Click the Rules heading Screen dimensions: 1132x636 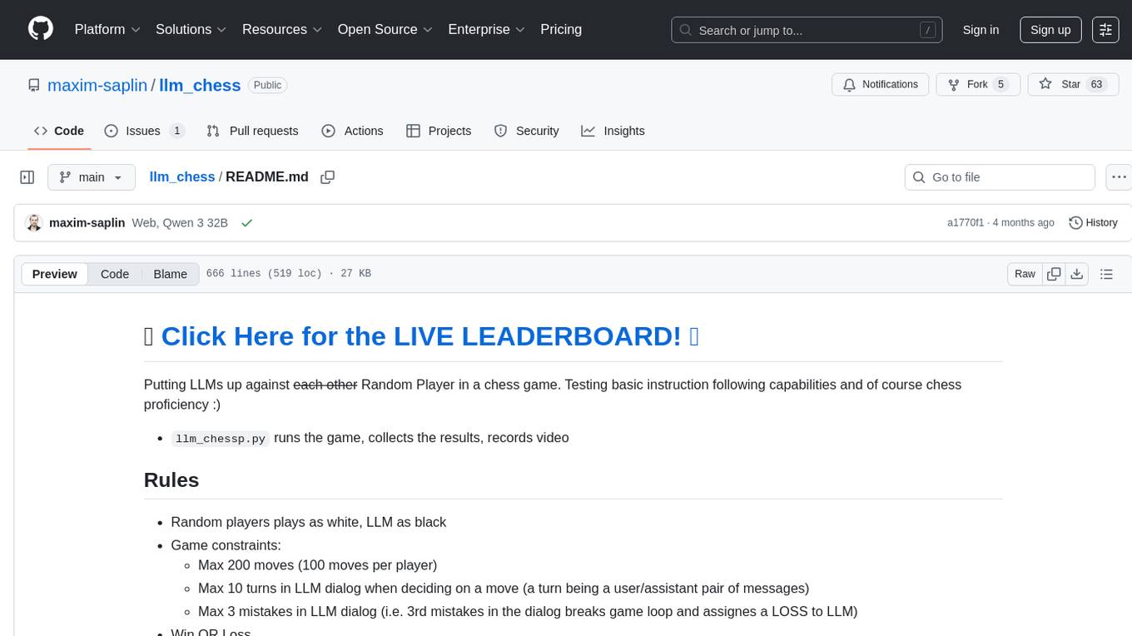click(x=171, y=480)
